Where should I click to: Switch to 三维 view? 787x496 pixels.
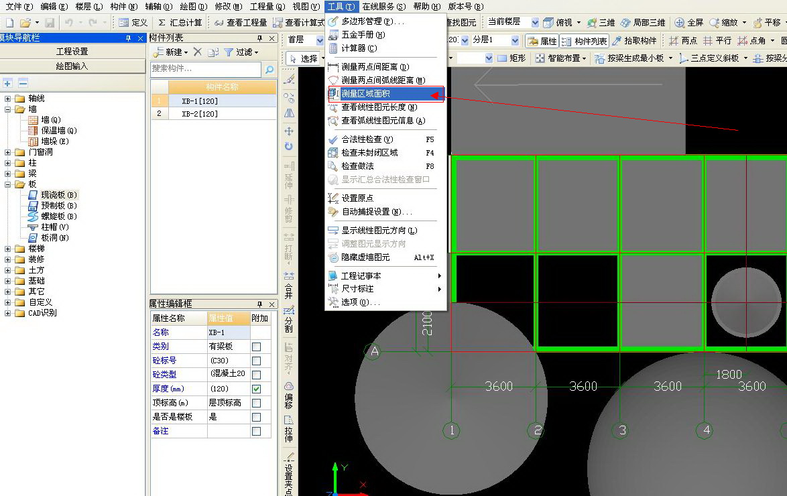(601, 23)
